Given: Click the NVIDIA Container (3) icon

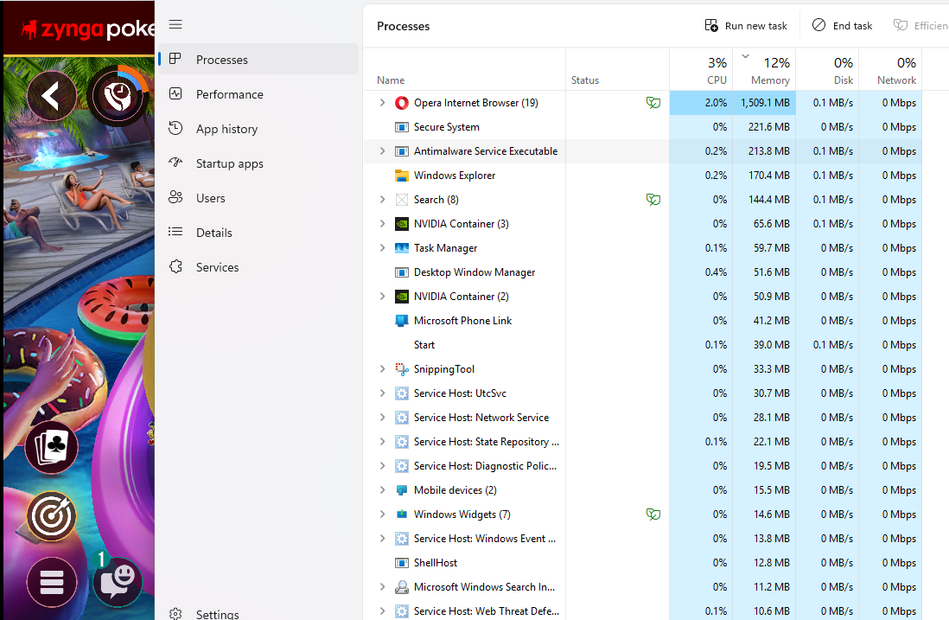Looking at the screenshot, I should pyautogui.click(x=401, y=224).
